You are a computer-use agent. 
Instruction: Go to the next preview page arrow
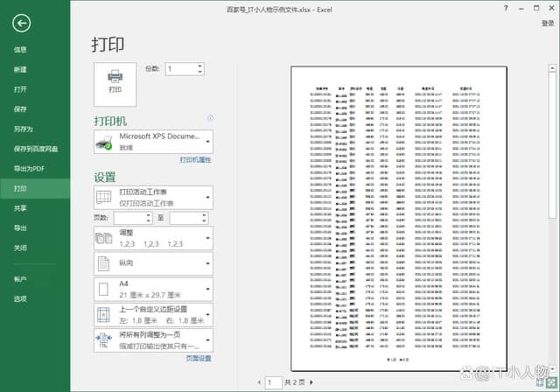(312, 382)
